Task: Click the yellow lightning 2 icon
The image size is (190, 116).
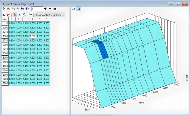Action: point(9,9)
